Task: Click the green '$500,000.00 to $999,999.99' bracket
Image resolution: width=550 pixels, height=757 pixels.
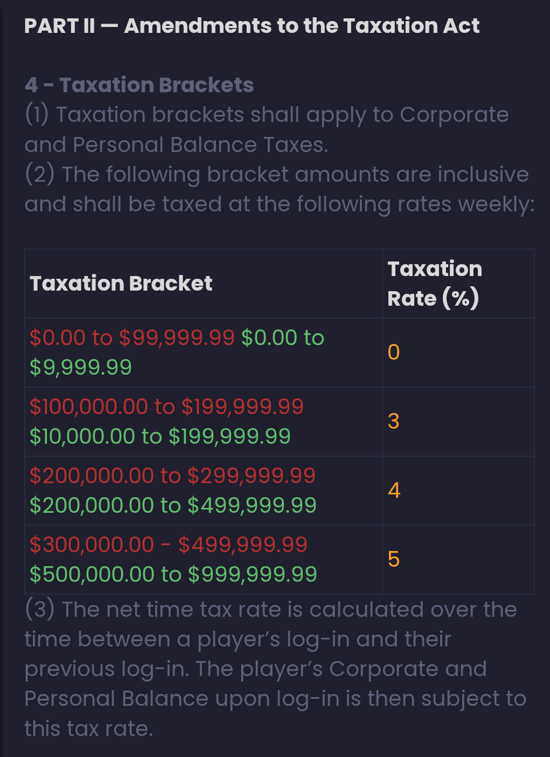Action: (x=173, y=574)
